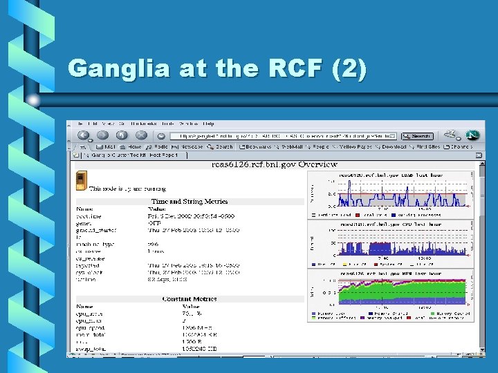Close the tab with the tab-bar X

click(479, 155)
